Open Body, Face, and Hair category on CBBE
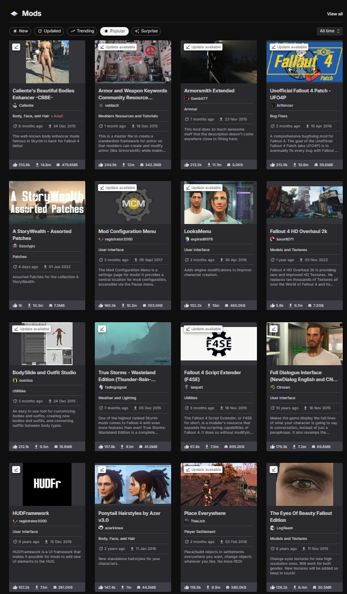Image resolution: width=347 pixels, height=594 pixels. click(31, 116)
